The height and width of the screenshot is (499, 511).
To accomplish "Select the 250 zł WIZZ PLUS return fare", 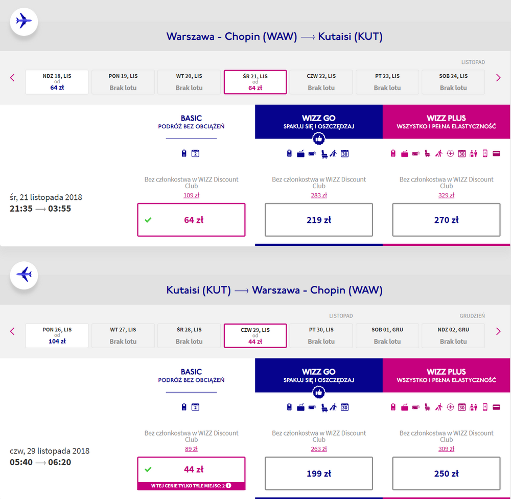I will click(x=446, y=473).
